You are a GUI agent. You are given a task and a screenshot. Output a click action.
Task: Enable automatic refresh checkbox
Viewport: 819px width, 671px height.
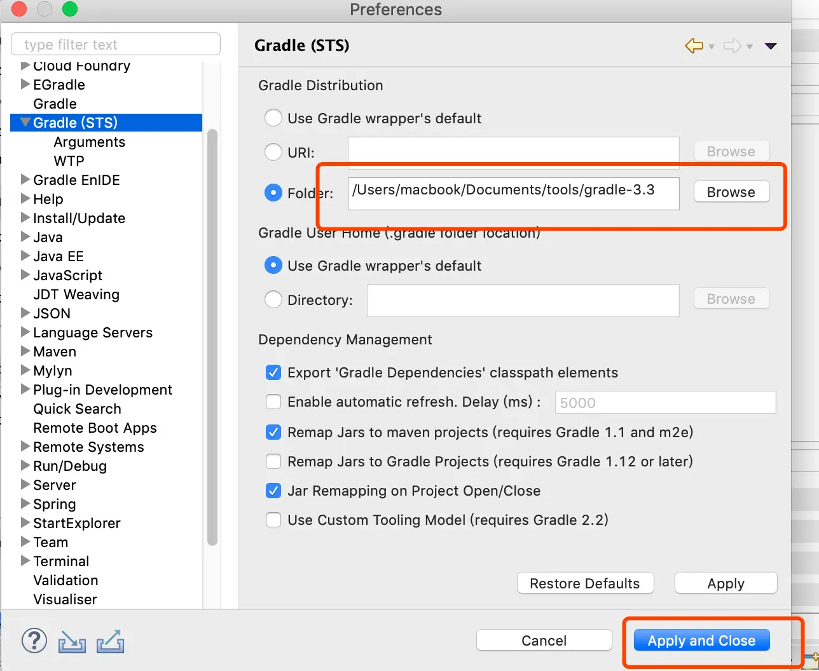tap(273, 402)
